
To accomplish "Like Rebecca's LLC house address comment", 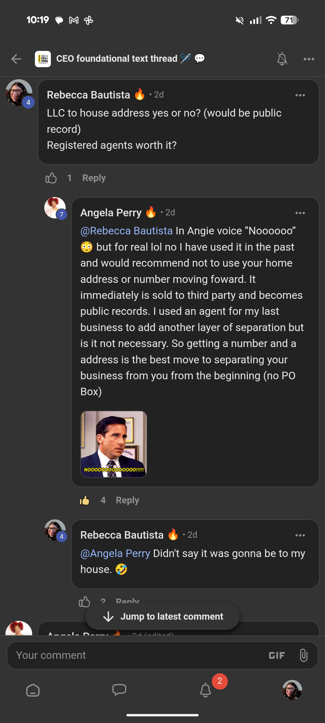I will pos(51,178).
